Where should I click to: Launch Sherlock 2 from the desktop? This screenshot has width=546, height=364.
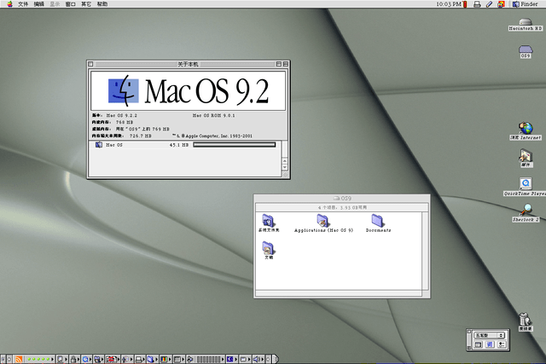click(x=526, y=211)
